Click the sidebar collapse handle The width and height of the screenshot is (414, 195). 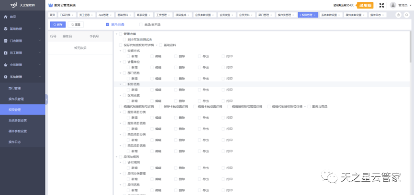[46, 99]
